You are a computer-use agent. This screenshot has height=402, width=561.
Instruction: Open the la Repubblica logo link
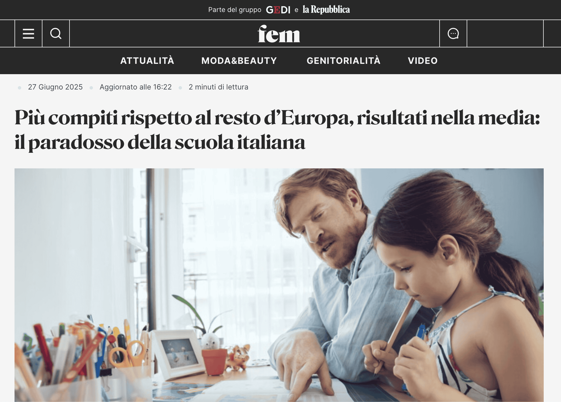[x=326, y=10]
